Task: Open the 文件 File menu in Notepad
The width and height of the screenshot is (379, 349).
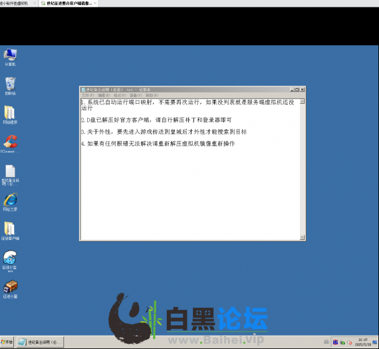Action: point(88,95)
